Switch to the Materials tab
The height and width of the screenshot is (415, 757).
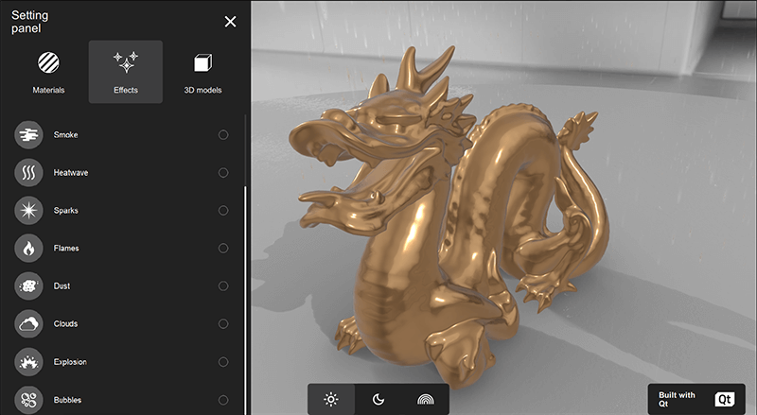[48, 72]
